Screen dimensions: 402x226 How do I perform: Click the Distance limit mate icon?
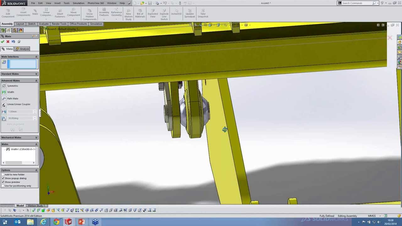pos(4,111)
